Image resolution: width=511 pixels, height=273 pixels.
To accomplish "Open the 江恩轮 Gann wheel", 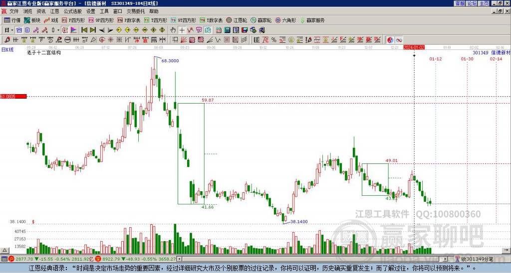I will (237, 20).
